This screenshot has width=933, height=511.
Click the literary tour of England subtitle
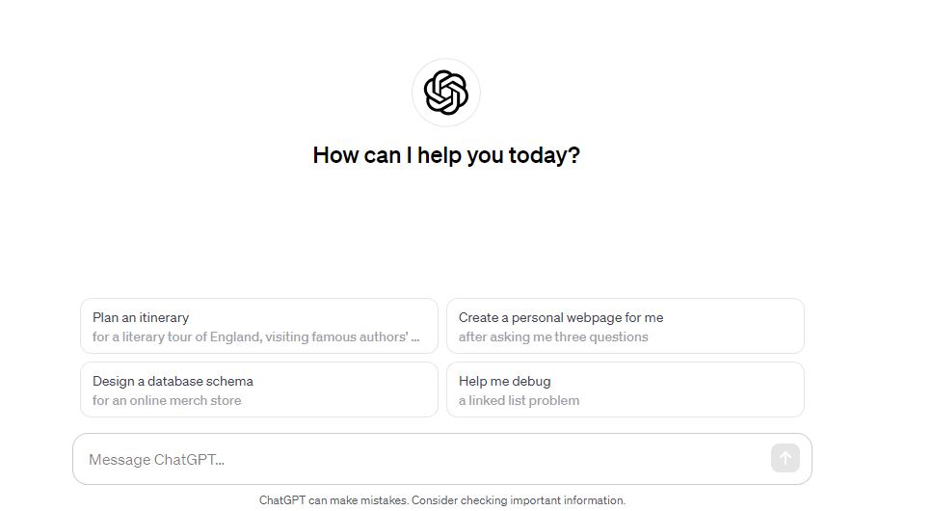[255, 336]
